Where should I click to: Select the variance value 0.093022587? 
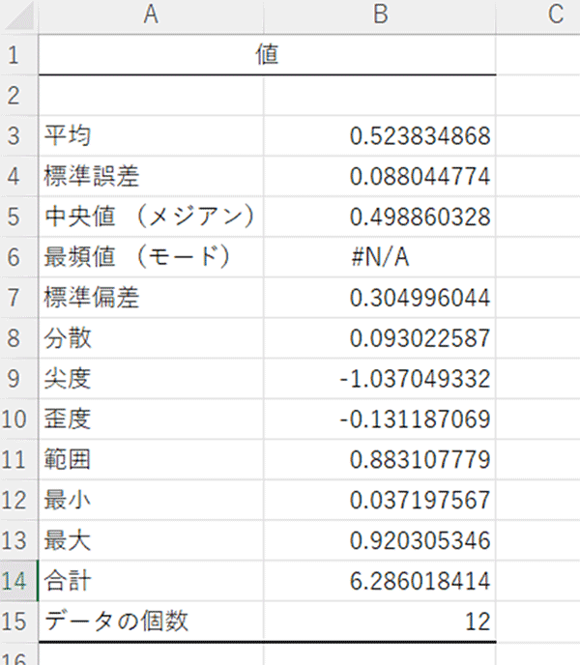379,337
